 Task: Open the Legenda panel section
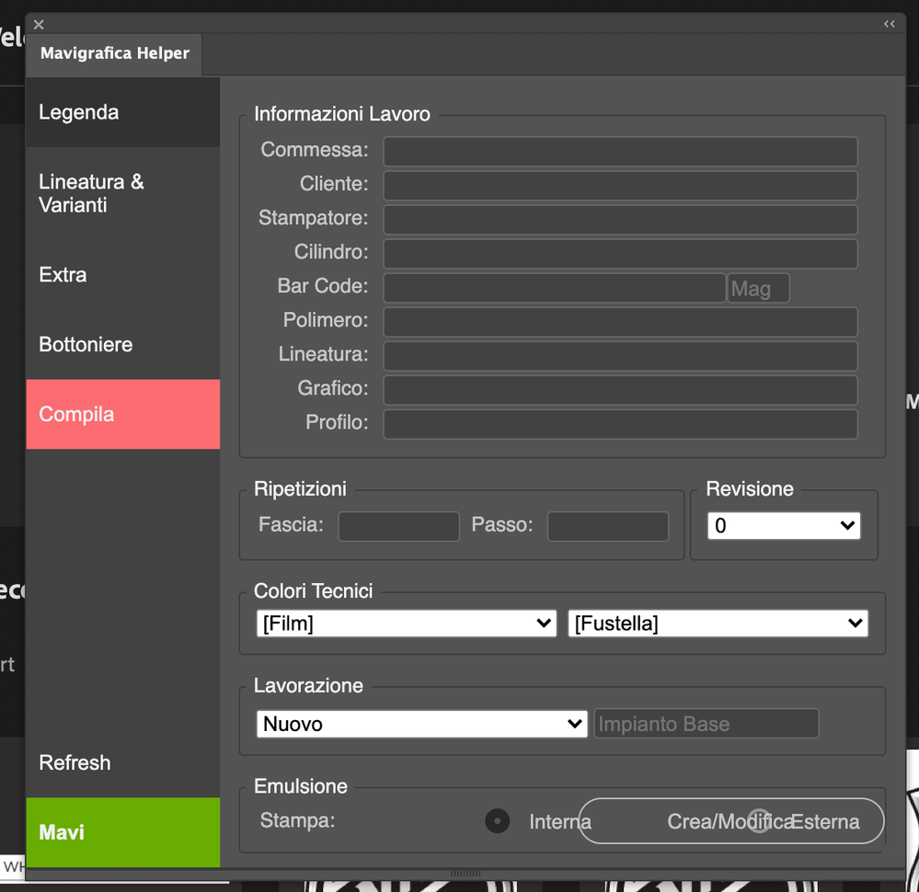(78, 111)
